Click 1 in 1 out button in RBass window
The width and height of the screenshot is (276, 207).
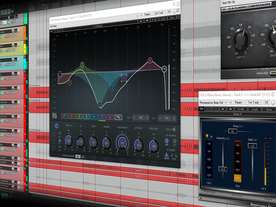pyautogui.click(x=253, y=103)
